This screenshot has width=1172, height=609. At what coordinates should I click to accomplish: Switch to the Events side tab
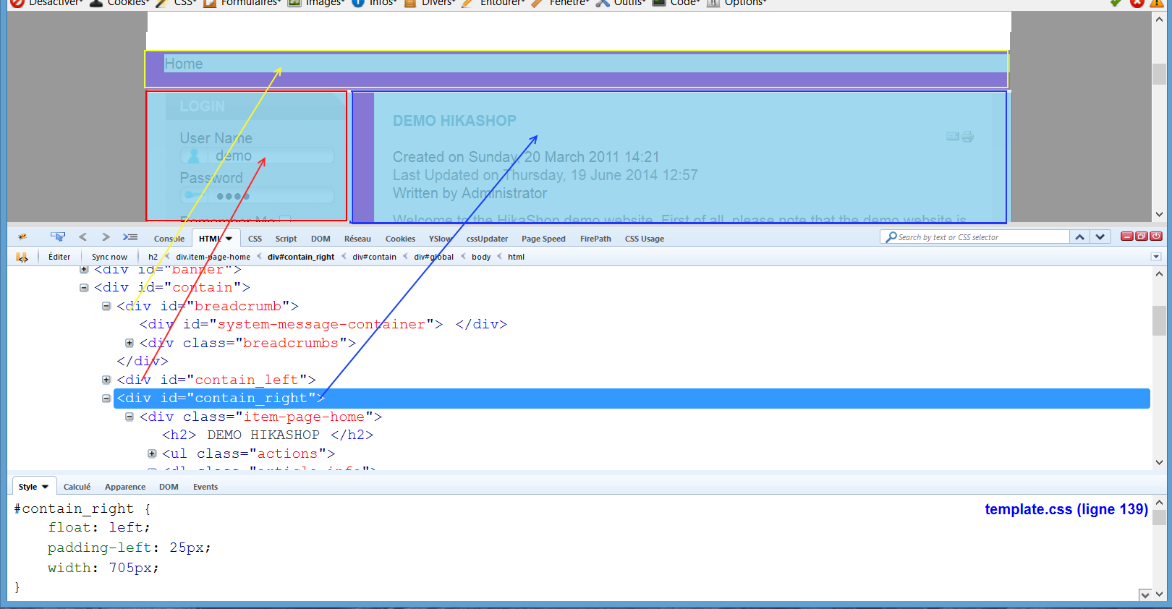(205, 487)
